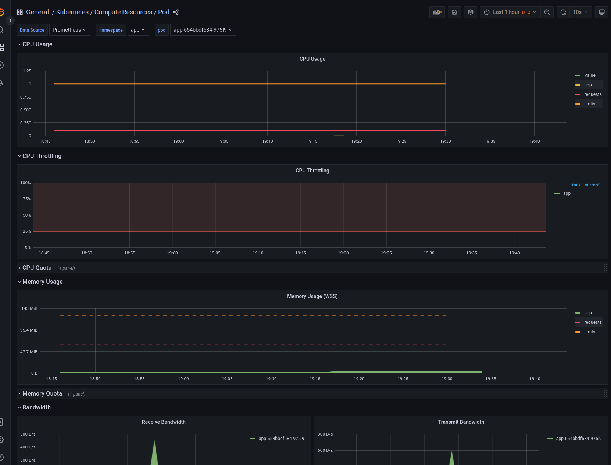Toggle the app series in Memory Usage legend
Image resolution: width=611 pixels, height=465 pixels.
pos(588,313)
